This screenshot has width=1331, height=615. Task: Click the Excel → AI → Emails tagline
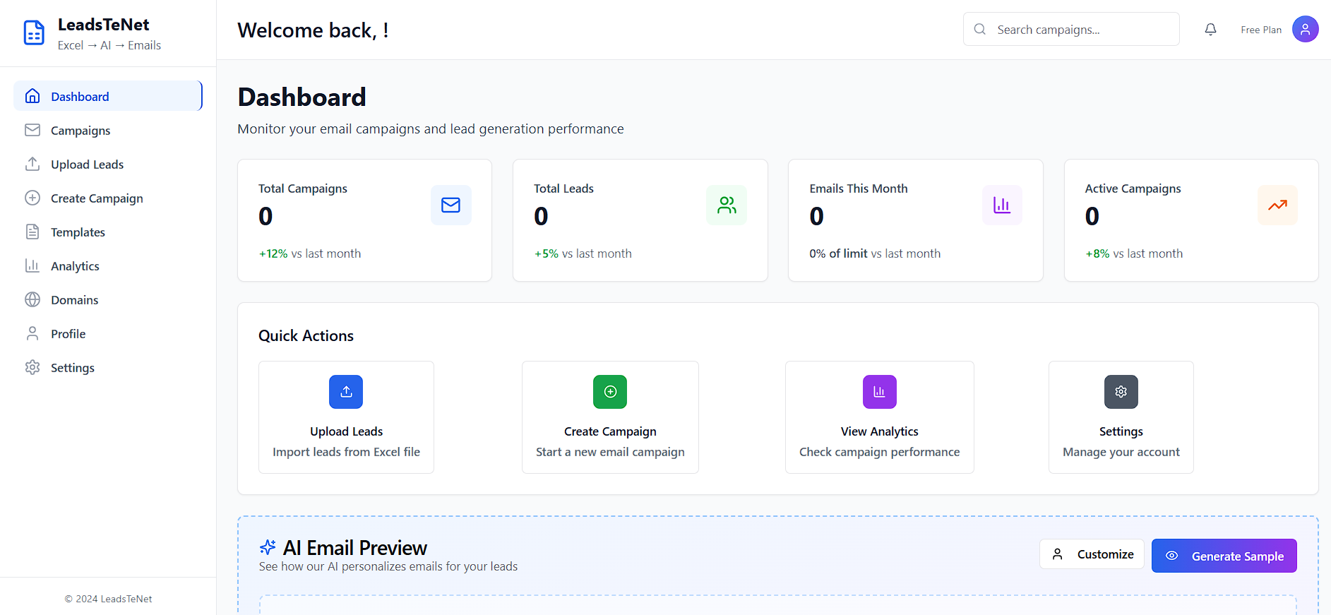coord(109,45)
